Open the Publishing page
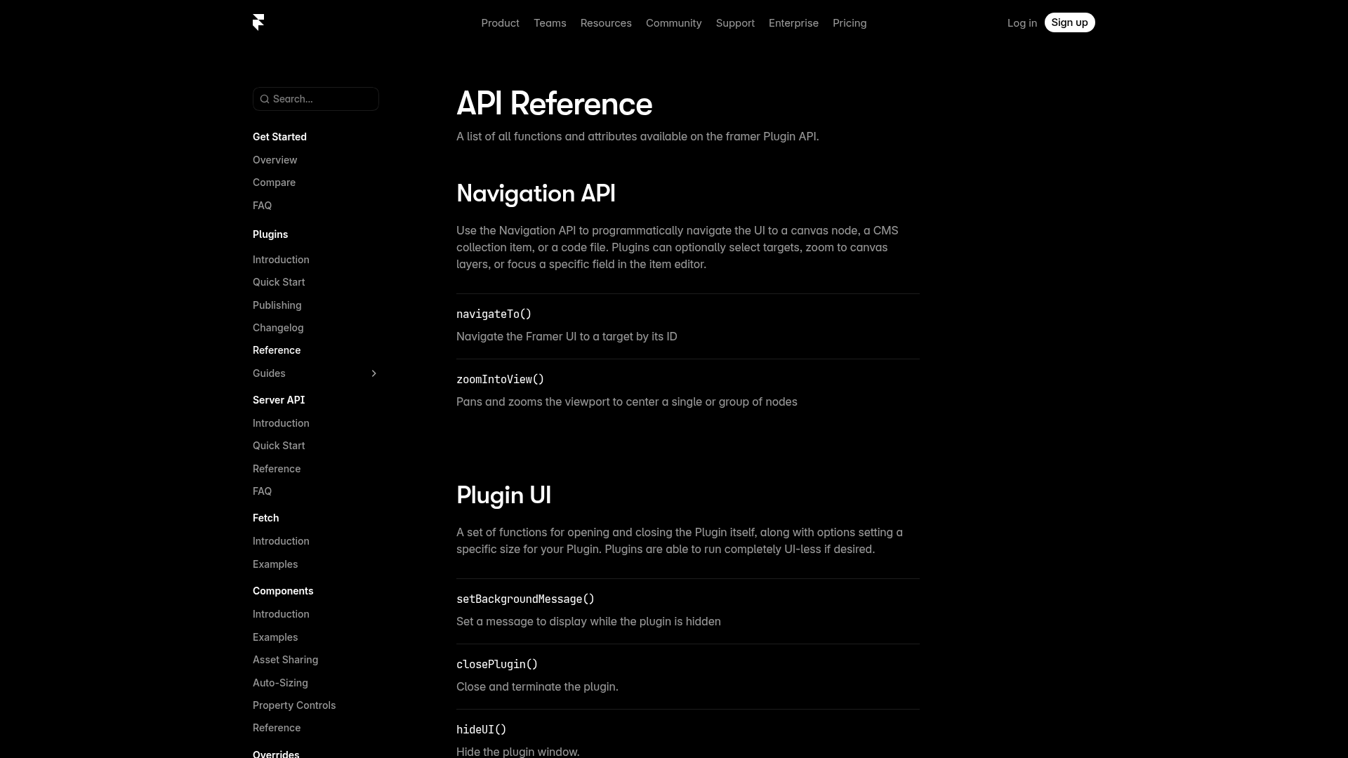The image size is (1348, 758). click(x=277, y=305)
